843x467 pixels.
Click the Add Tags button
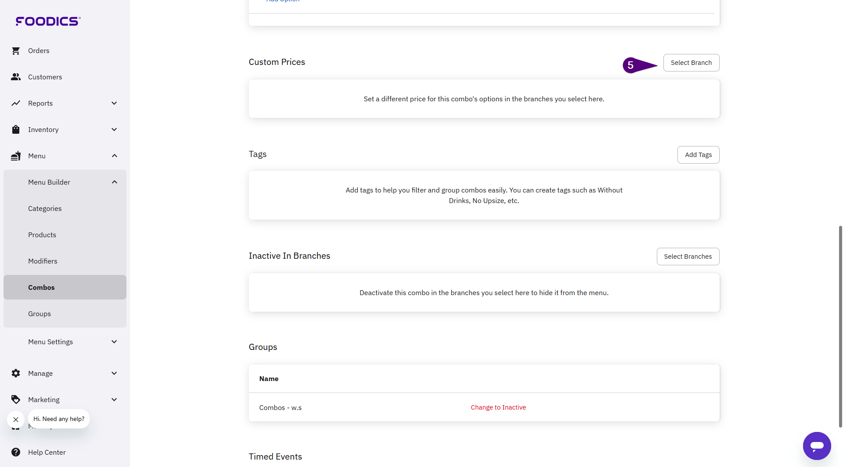(698, 155)
